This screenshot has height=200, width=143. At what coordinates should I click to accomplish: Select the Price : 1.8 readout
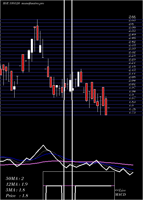(x=17, y=196)
